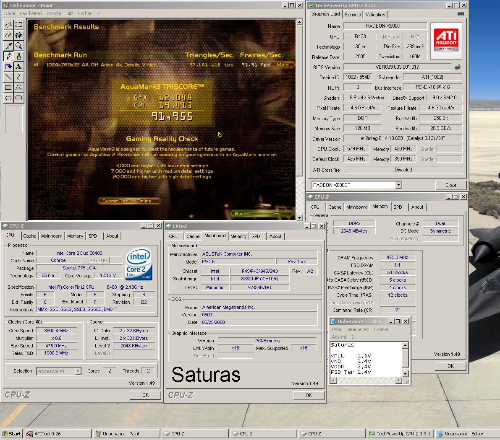
Task: Open the Bild menu in Paint
Action: (70, 13)
